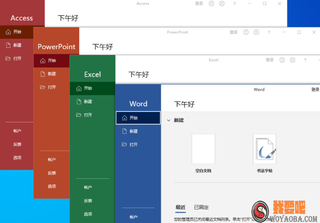Click the frown feedback icon in Access window
The image size is (320, 223).
[x=222, y=4]
